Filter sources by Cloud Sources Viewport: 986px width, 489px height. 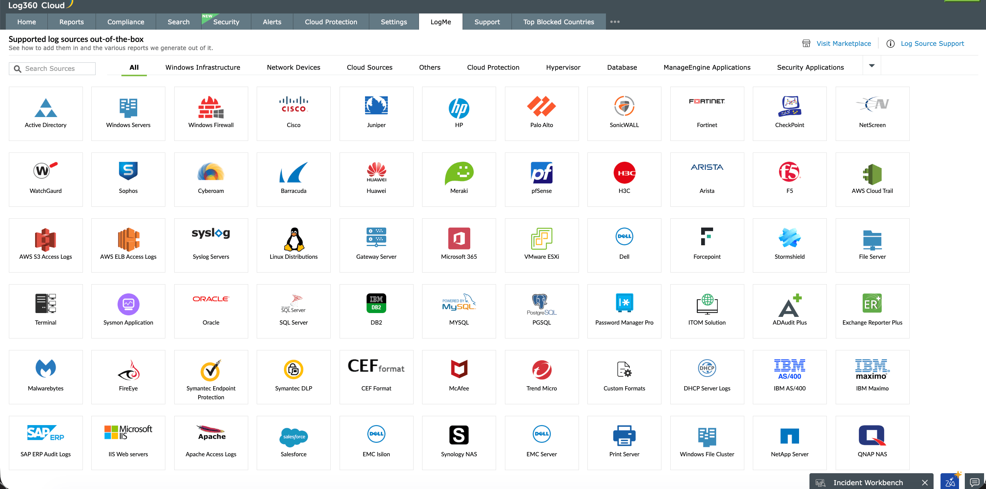[369, 67]
